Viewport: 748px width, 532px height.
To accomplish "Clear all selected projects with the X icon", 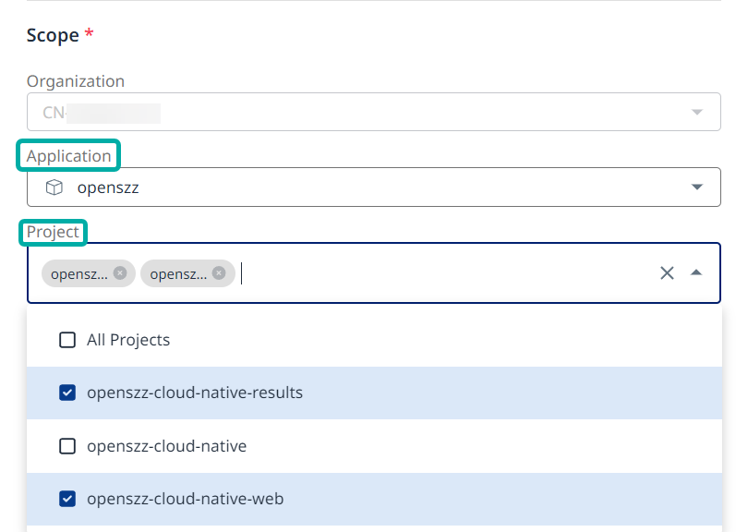I will click(667, 273).
